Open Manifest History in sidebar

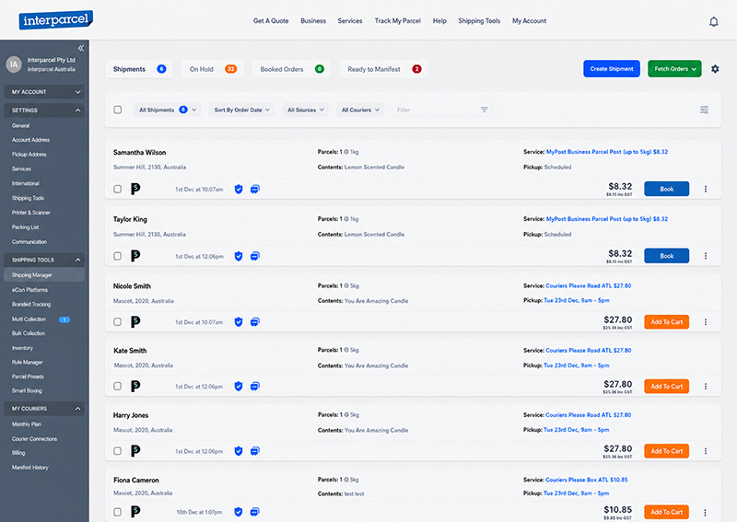(x=30, y=468)
